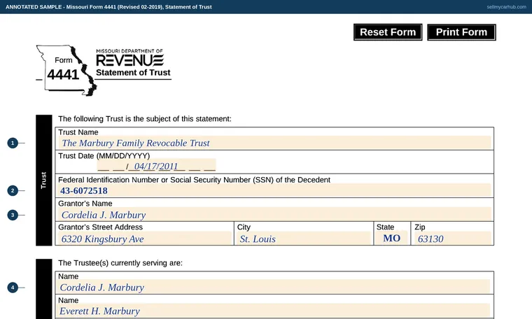Click the 'Grantor's Street Address' label

(x=100, y=227)
